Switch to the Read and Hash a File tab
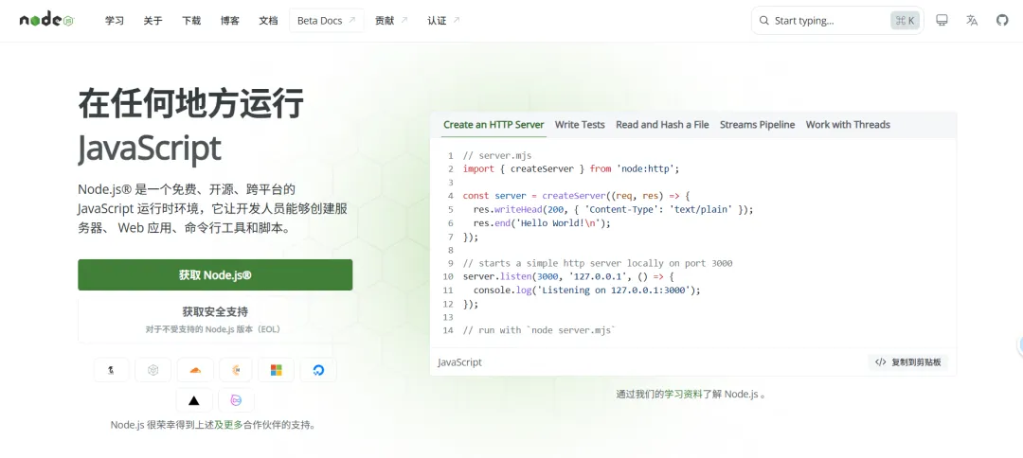The image size is (1023, 458). tap(662, 124)
